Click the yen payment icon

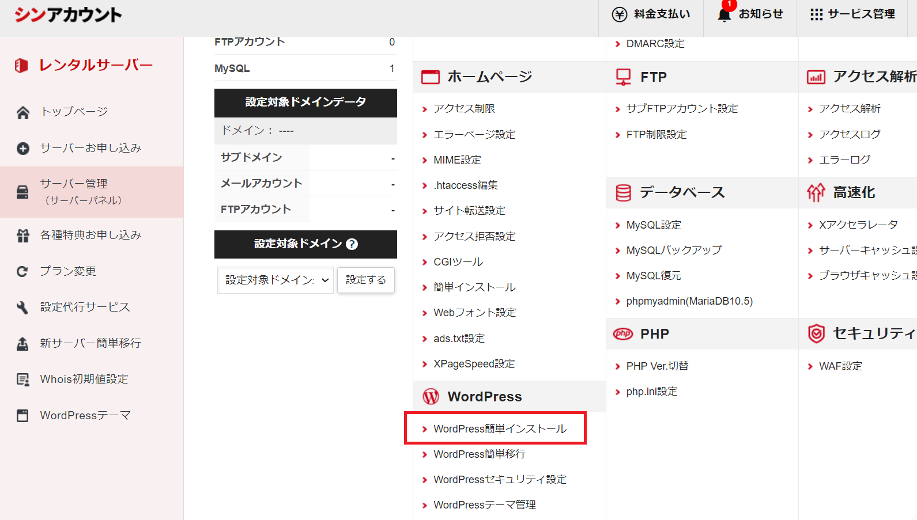pyautogui.click(x=620, y=14)
